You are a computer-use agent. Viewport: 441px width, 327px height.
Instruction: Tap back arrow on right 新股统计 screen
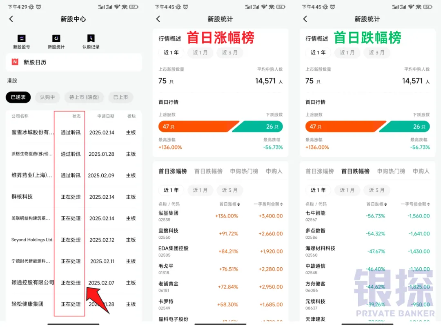click(305, 19)
